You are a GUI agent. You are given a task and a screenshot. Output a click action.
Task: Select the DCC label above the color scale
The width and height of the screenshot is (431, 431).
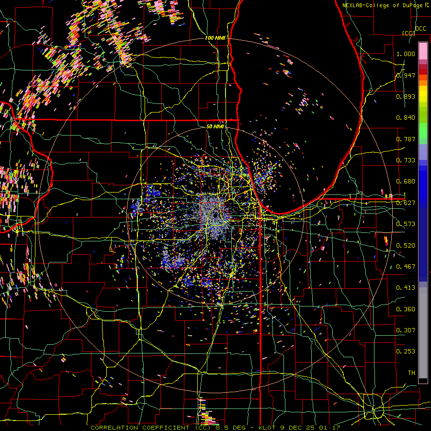(420, 29)
